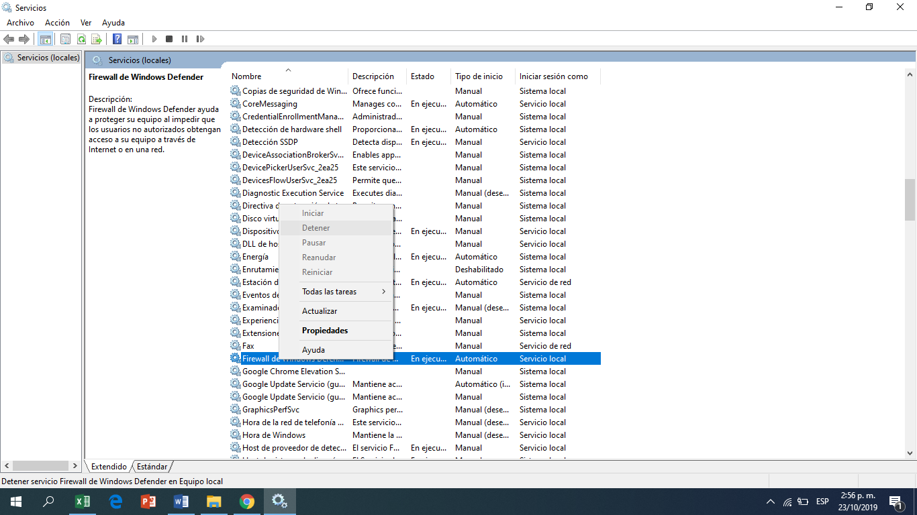Select the CredentialEnrollmentMana... service name
Viewport: 917px width, 515px height.
[293, 117]
